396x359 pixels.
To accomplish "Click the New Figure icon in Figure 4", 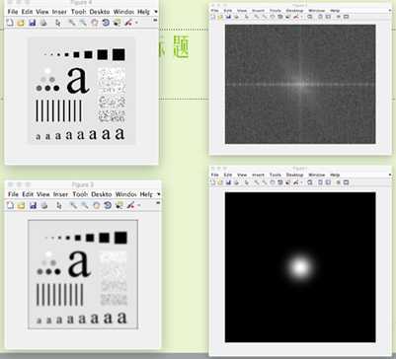I will (10, 23).
